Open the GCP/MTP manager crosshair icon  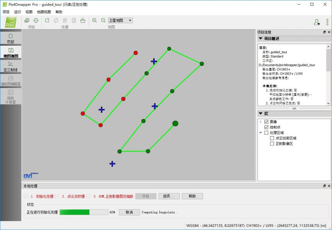[36, 20]
